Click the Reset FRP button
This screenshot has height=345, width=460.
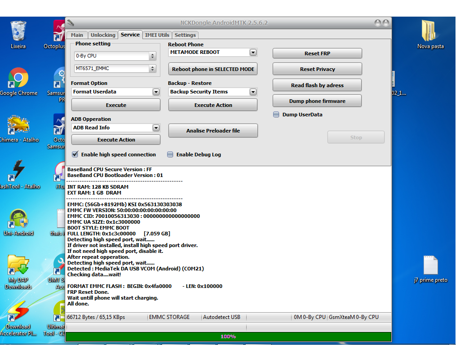tap(317, 53)
